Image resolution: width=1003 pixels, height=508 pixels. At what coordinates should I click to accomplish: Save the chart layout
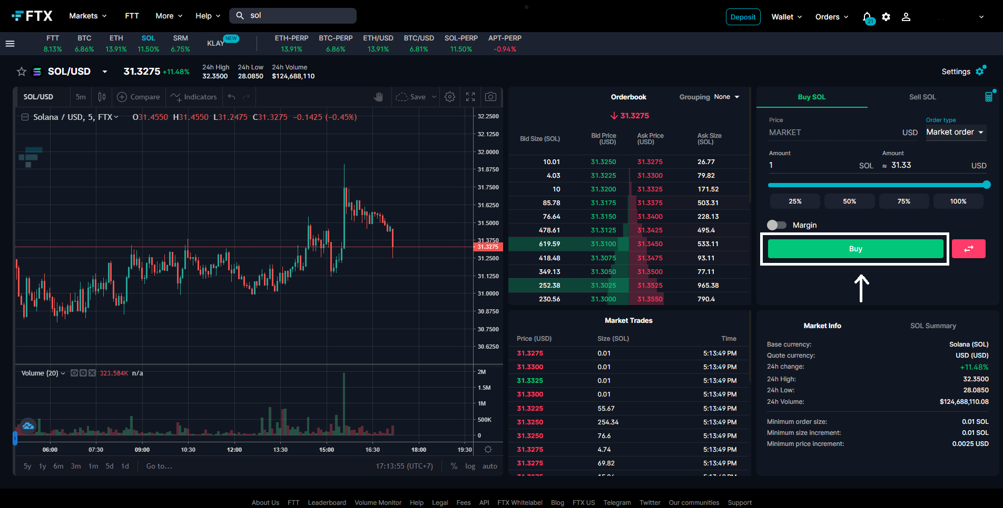click(x=411, y=97)
